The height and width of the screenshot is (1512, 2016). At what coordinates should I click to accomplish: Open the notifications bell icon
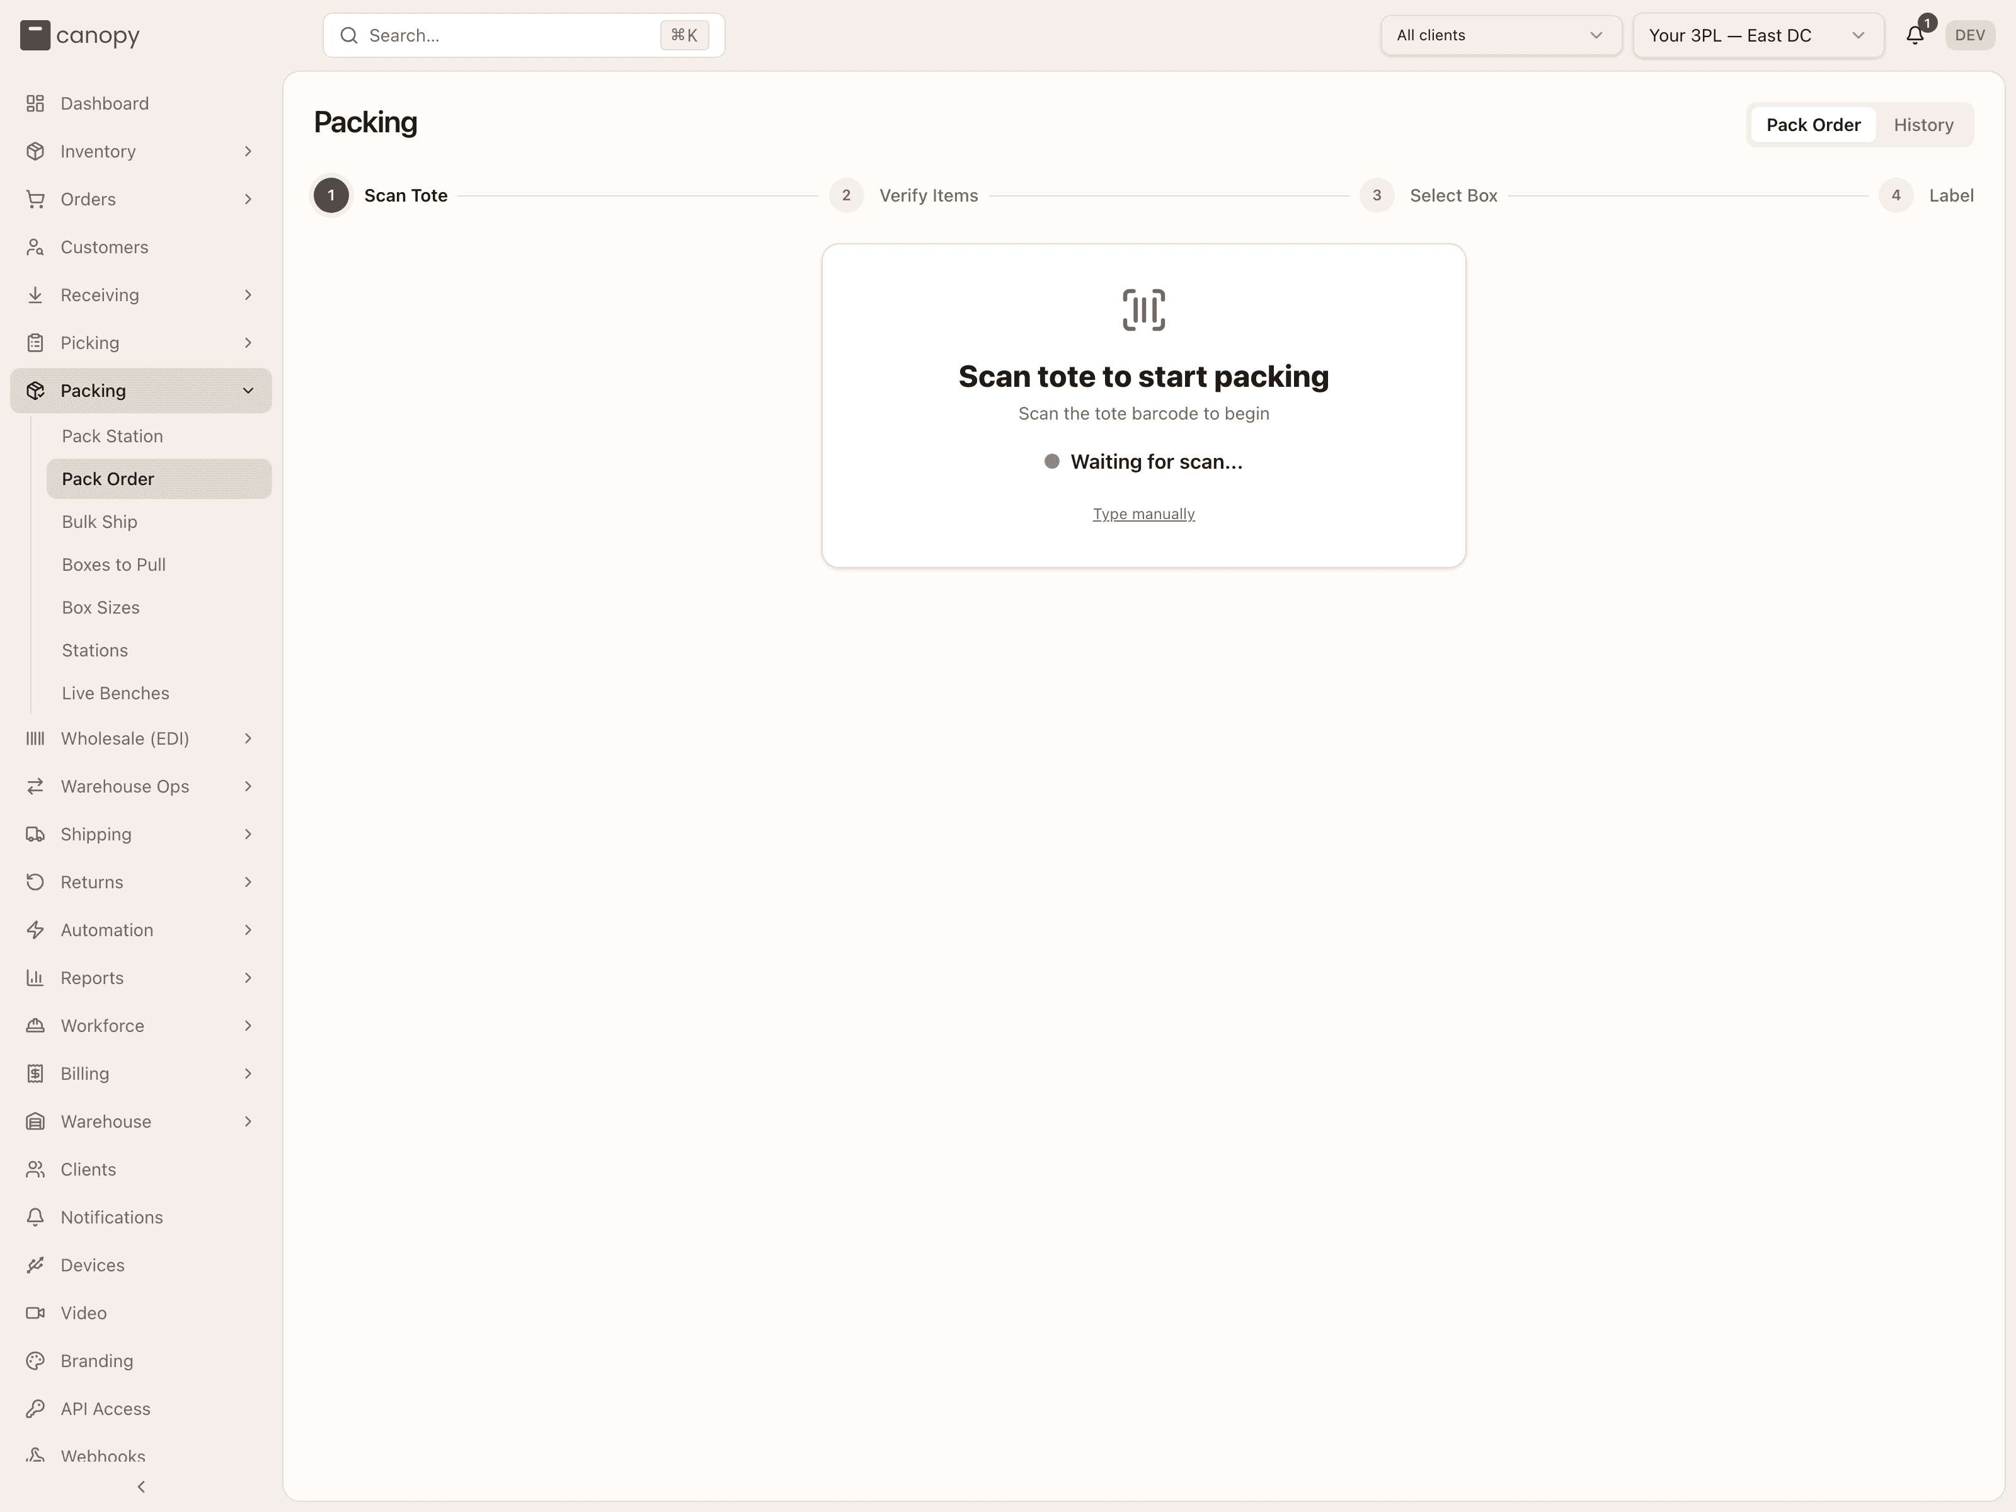(x=1914, y=35)
